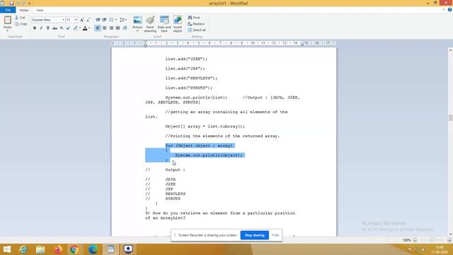Switch to the View tab

[40, 10]
